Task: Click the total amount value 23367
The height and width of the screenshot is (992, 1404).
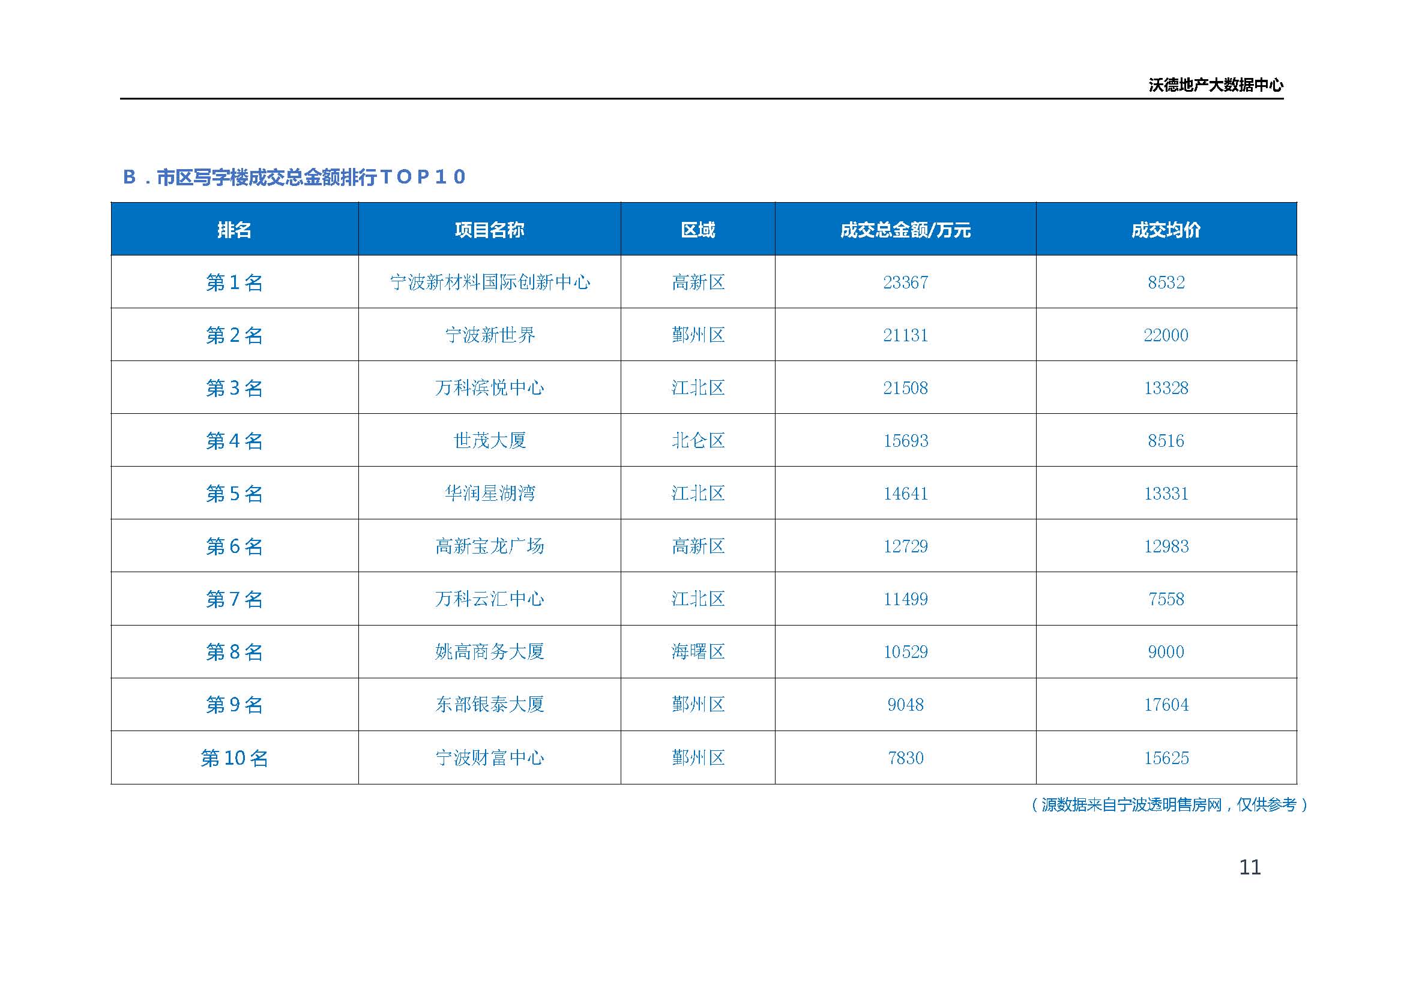Action: [x=905, y=282]
